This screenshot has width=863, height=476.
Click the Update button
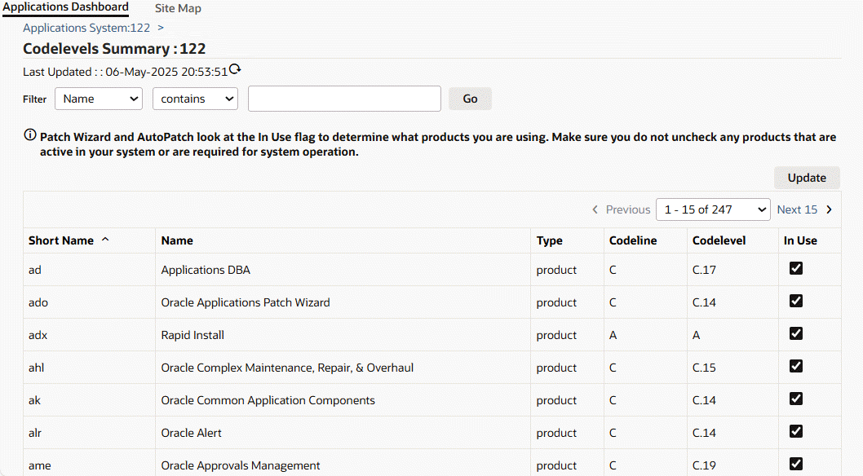pyautogui.click(x=807, y=178)
